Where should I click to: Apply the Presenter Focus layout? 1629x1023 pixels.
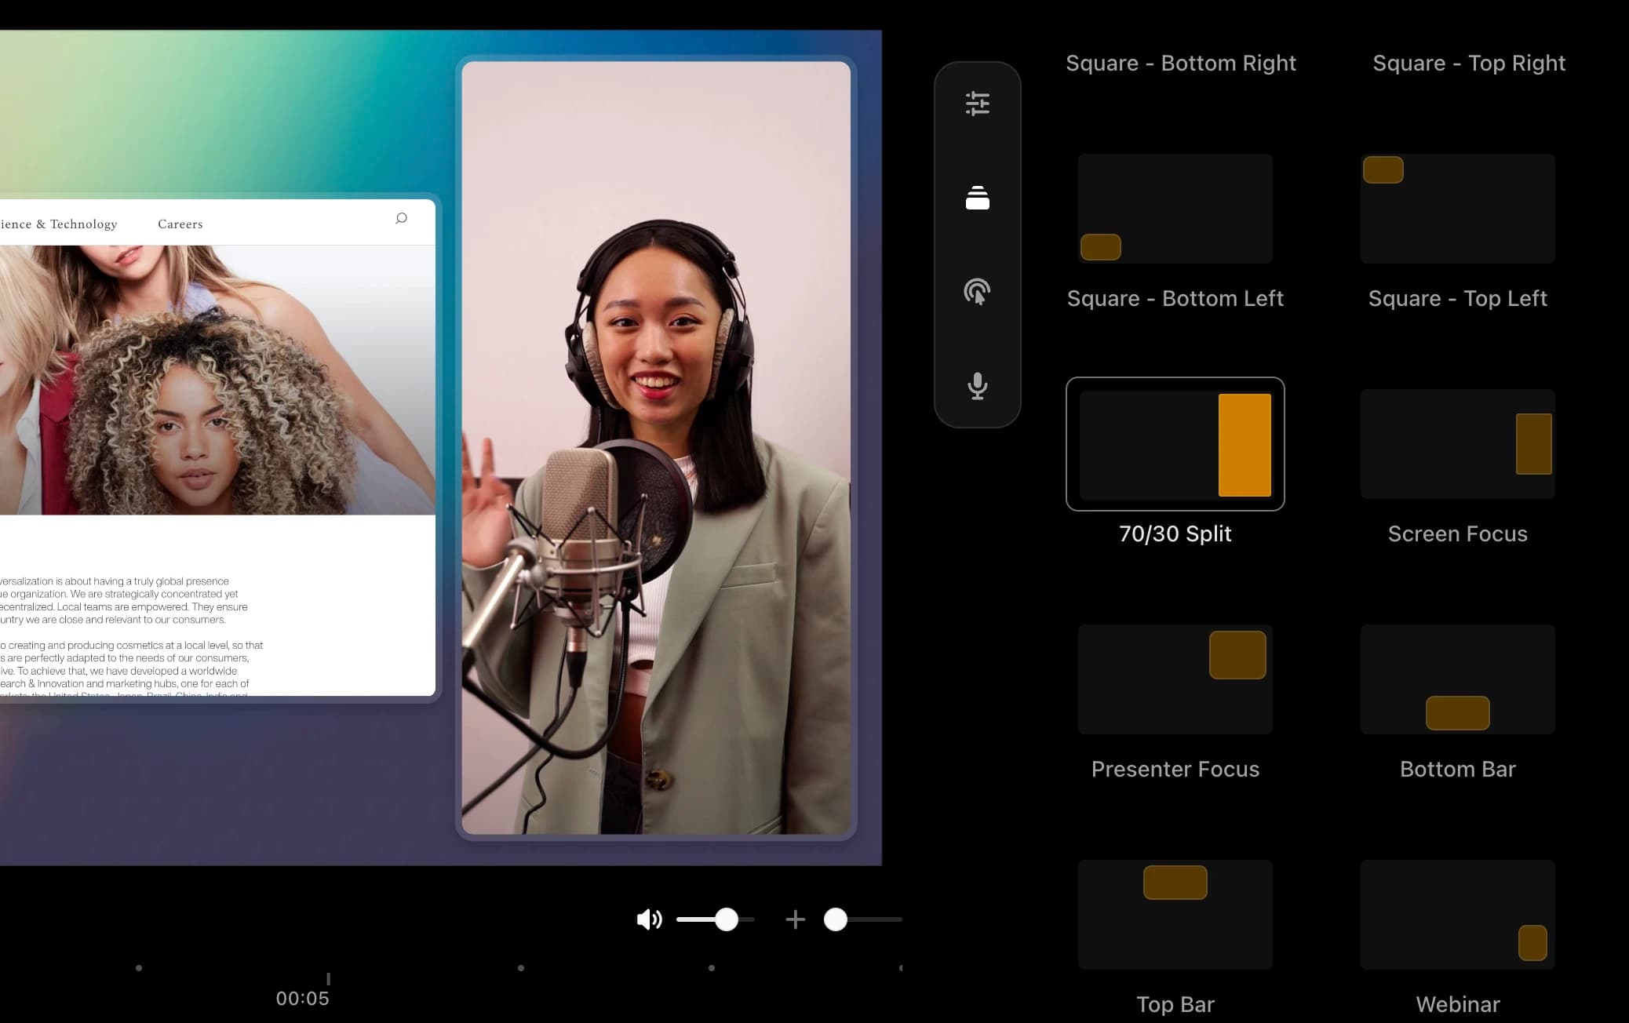pos(1174,679)
